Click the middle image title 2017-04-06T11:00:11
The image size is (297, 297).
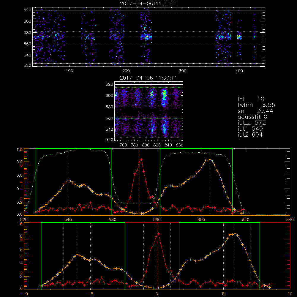148,78
